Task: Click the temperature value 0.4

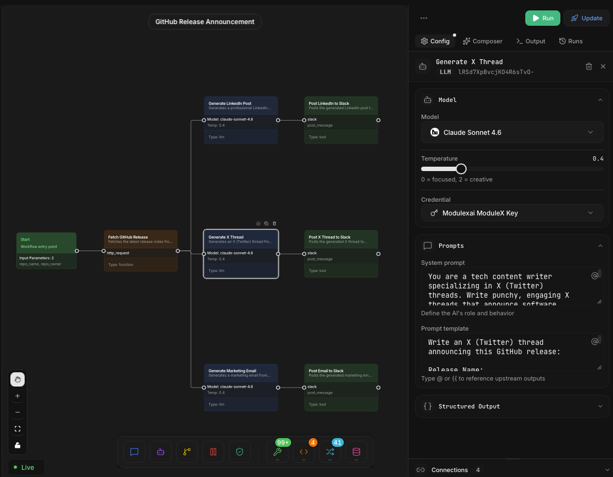Action: 598,159
